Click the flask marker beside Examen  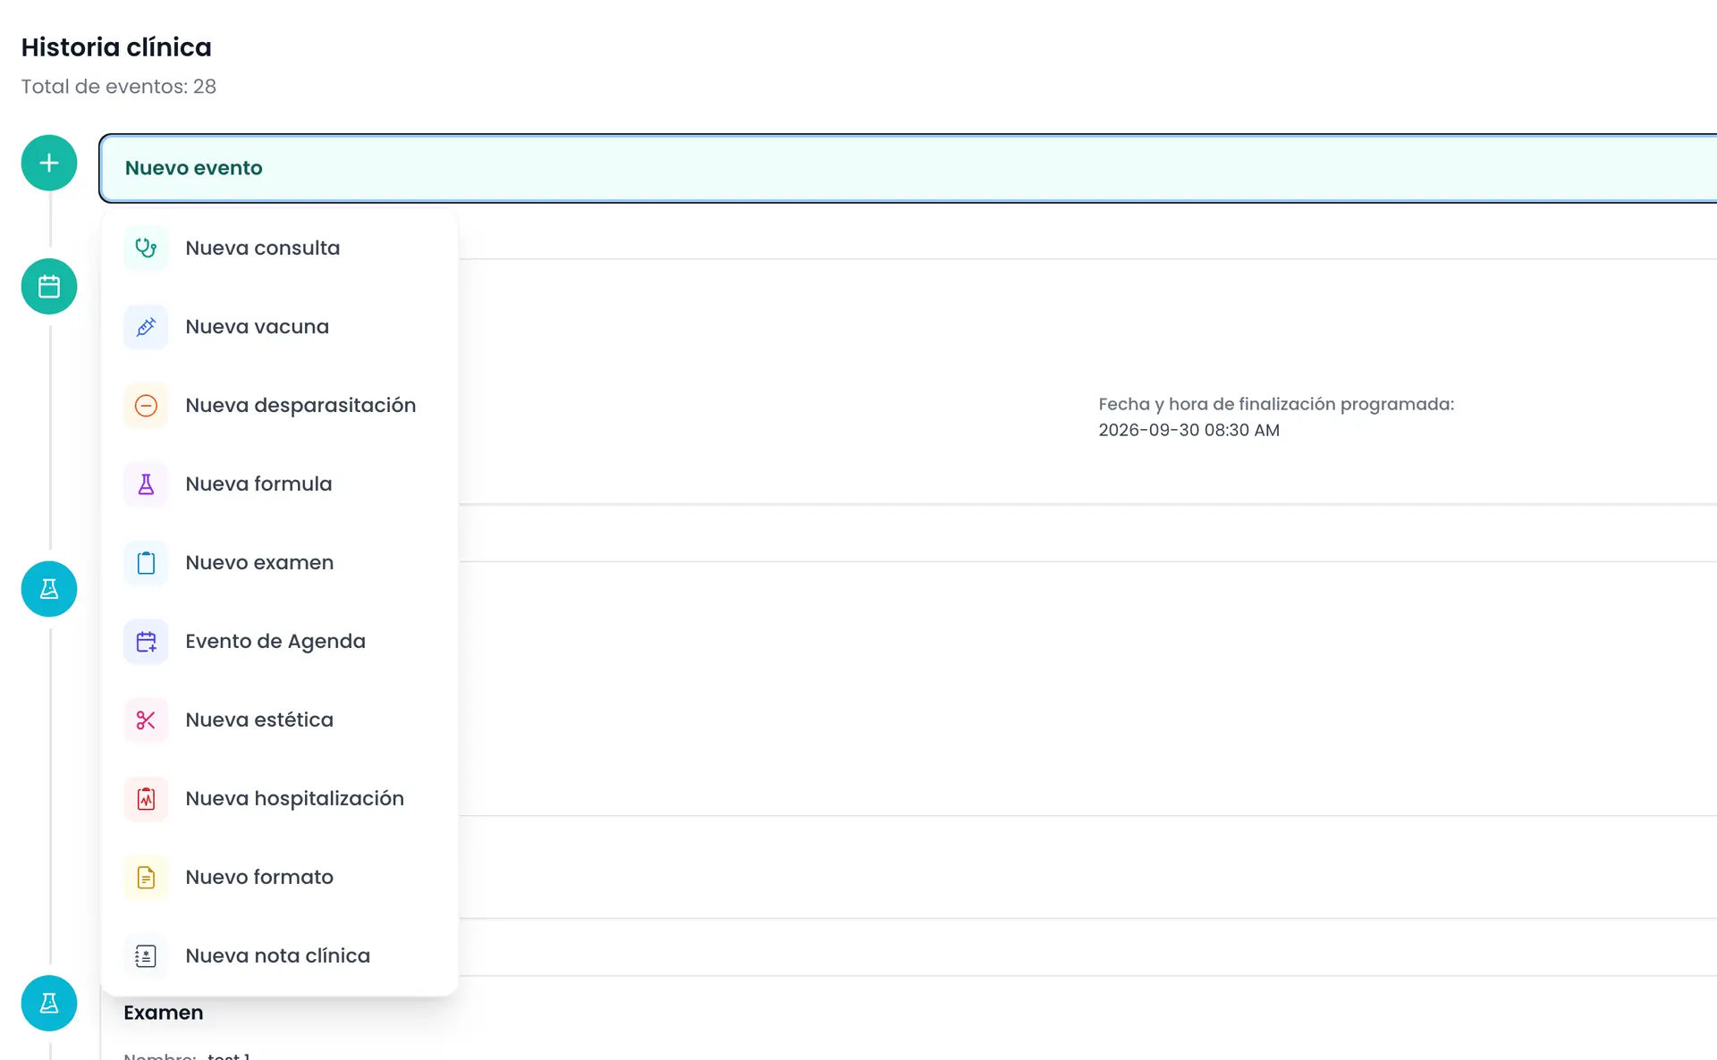point(49,1003)
